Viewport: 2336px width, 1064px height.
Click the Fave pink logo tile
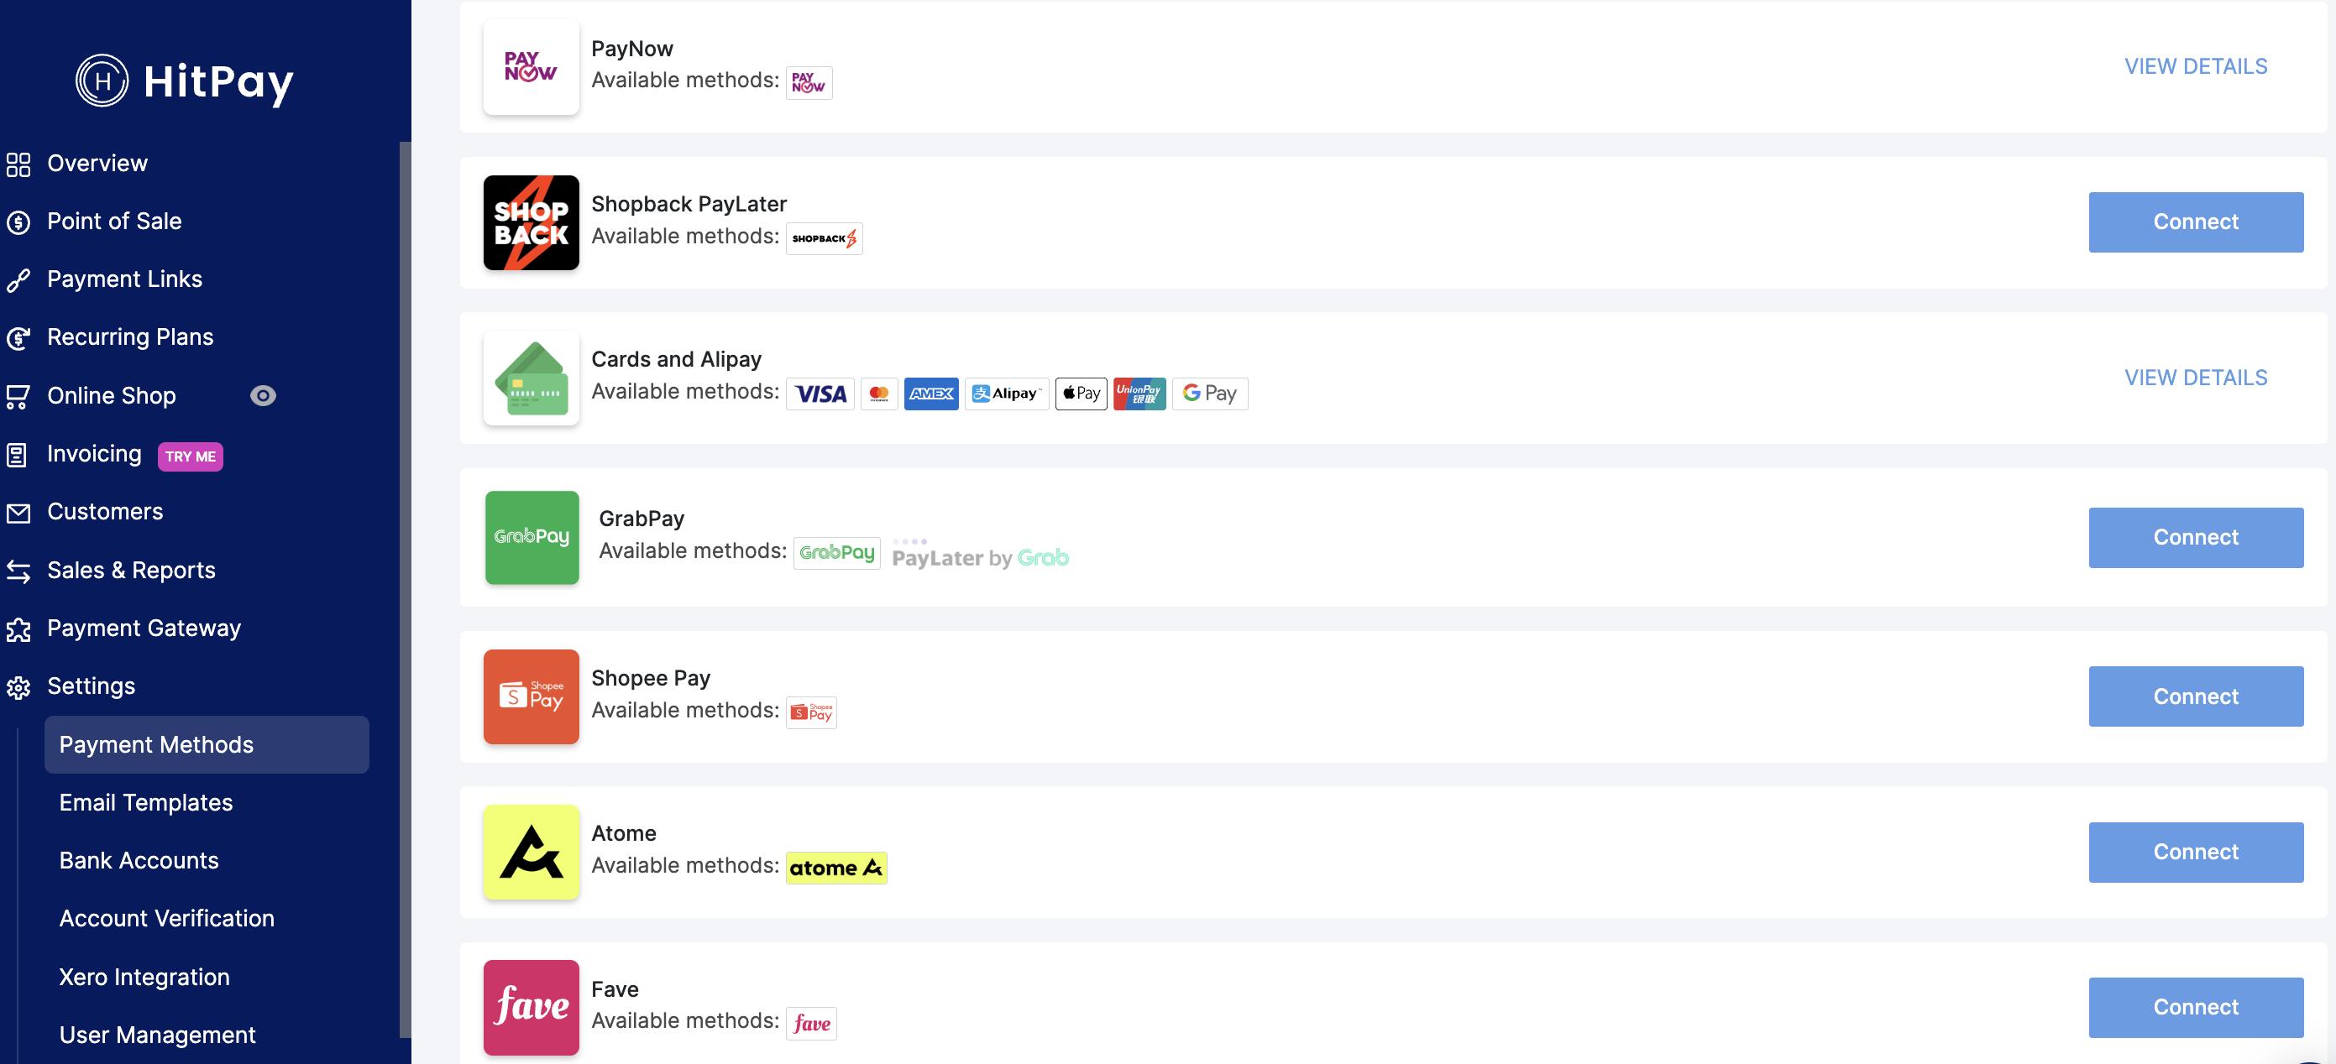(x=532, y=1007)
